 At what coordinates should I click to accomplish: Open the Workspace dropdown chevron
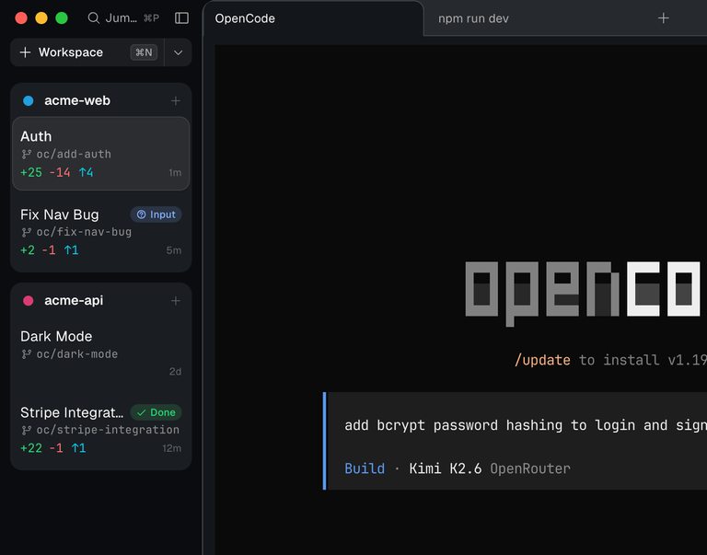coord(178,52)
